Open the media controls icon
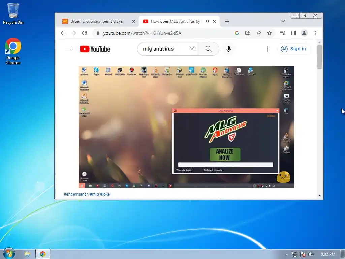 coord(283,33)
